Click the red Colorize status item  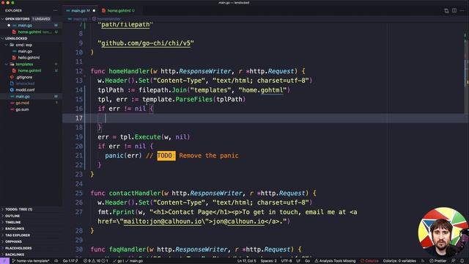(369, 261)
